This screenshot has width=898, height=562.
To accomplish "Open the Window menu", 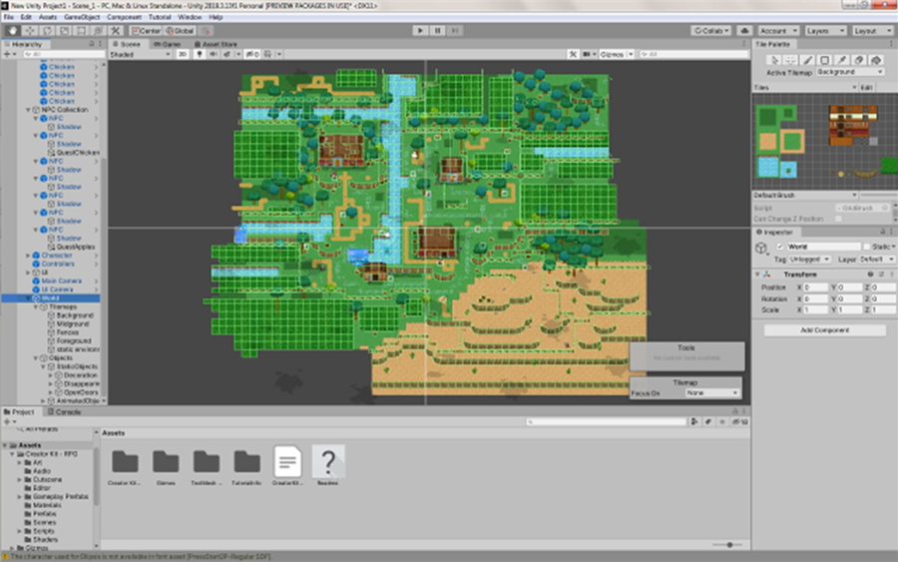I will 190,17.
